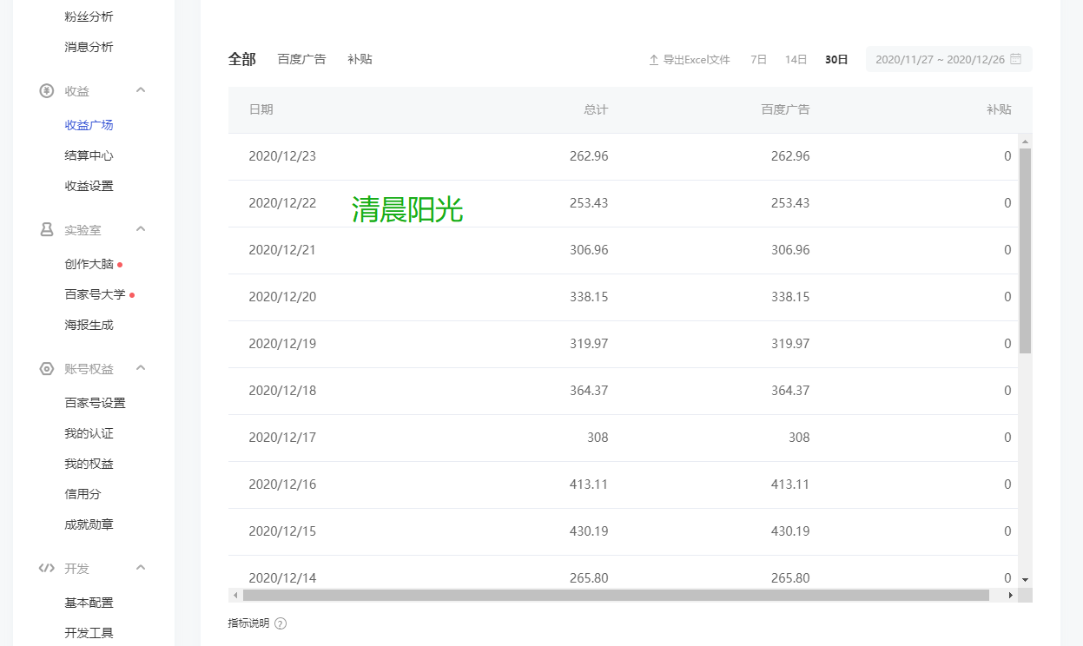Collapse the 收益 sidebar section
The height and width of the screenshot is (646, 1083).
tap(141, 90)
